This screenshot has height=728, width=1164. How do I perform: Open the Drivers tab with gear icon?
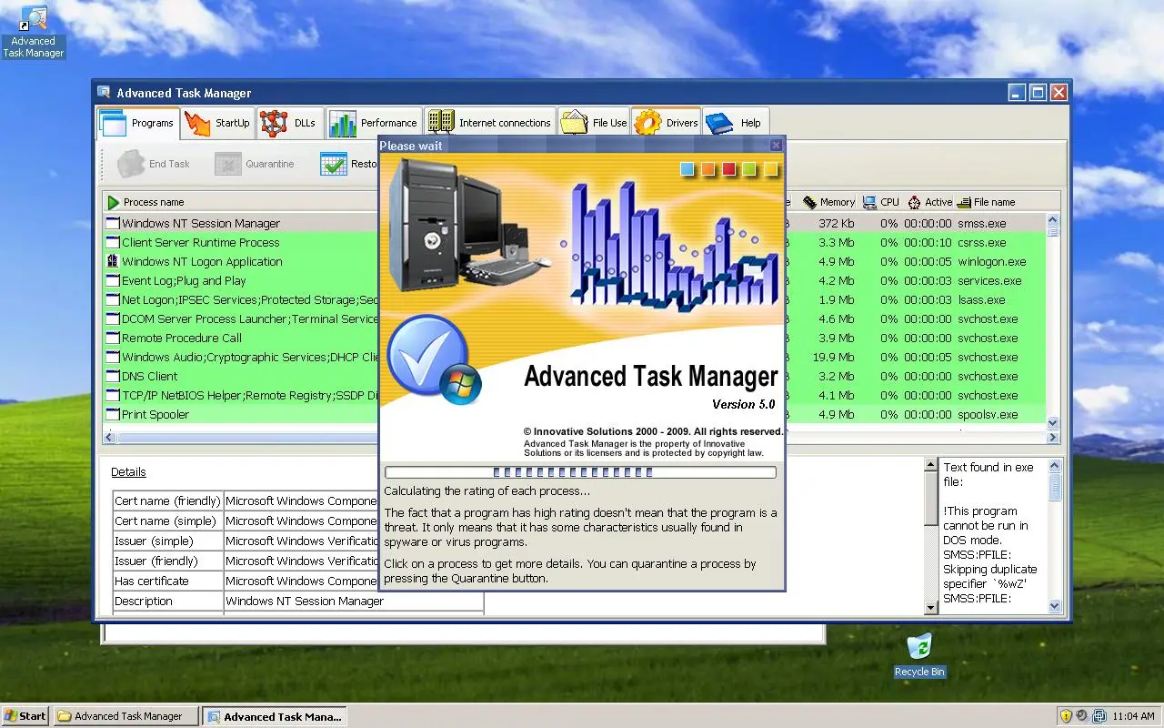667,123
